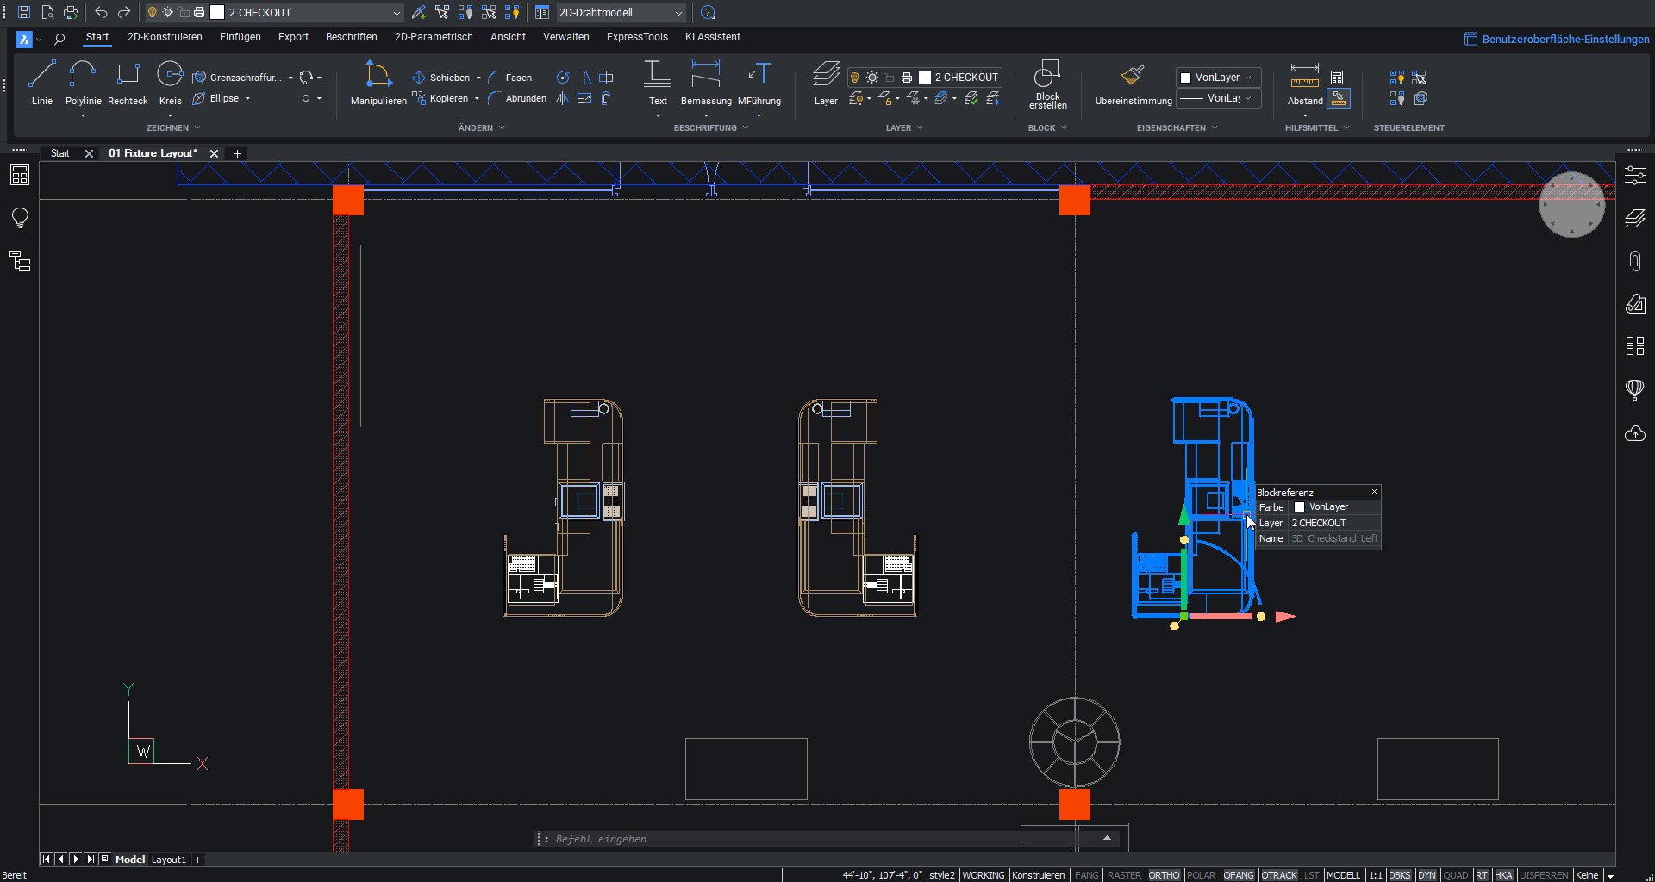The image size is (1655, 882).
Task: Enable FANG snap in status bar
Action: coord(1086,875)
